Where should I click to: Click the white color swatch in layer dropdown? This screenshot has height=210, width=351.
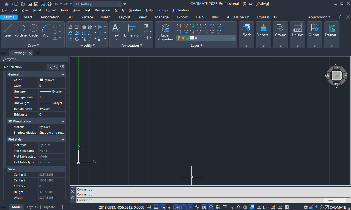(x=192, y=38)
